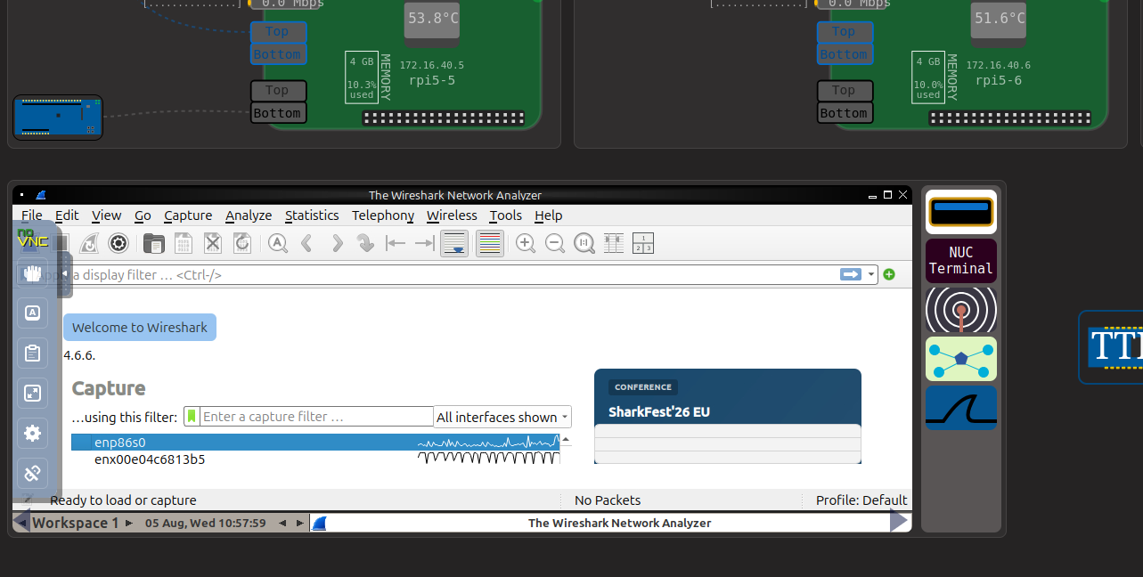Image resolution: width=1143 pixels, height=577 pixels.
Task: Zoom out on packet text
Action: pos(555,243)
